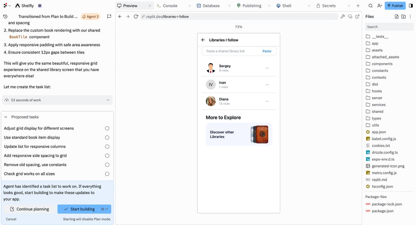The height and width of the screenshot is (225, 416).
Task: Select radio for Use standard book item display
Action: pos(107,138)
